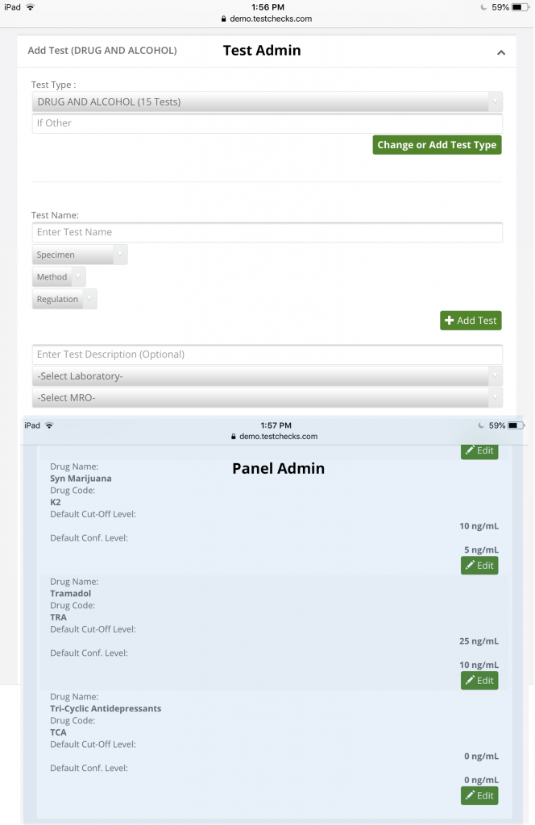Edit the Tri-Cyclic Antidepressants entry

point(479,795)
